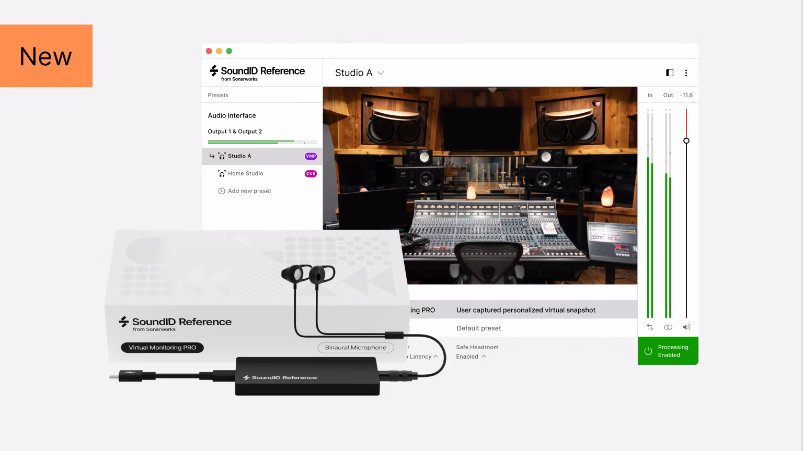Toggle Processing Enabled power button
The image size is (803, 451).
tap(668, 351)
